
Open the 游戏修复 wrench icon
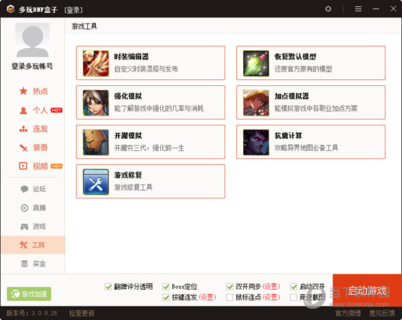click(96, 182)
